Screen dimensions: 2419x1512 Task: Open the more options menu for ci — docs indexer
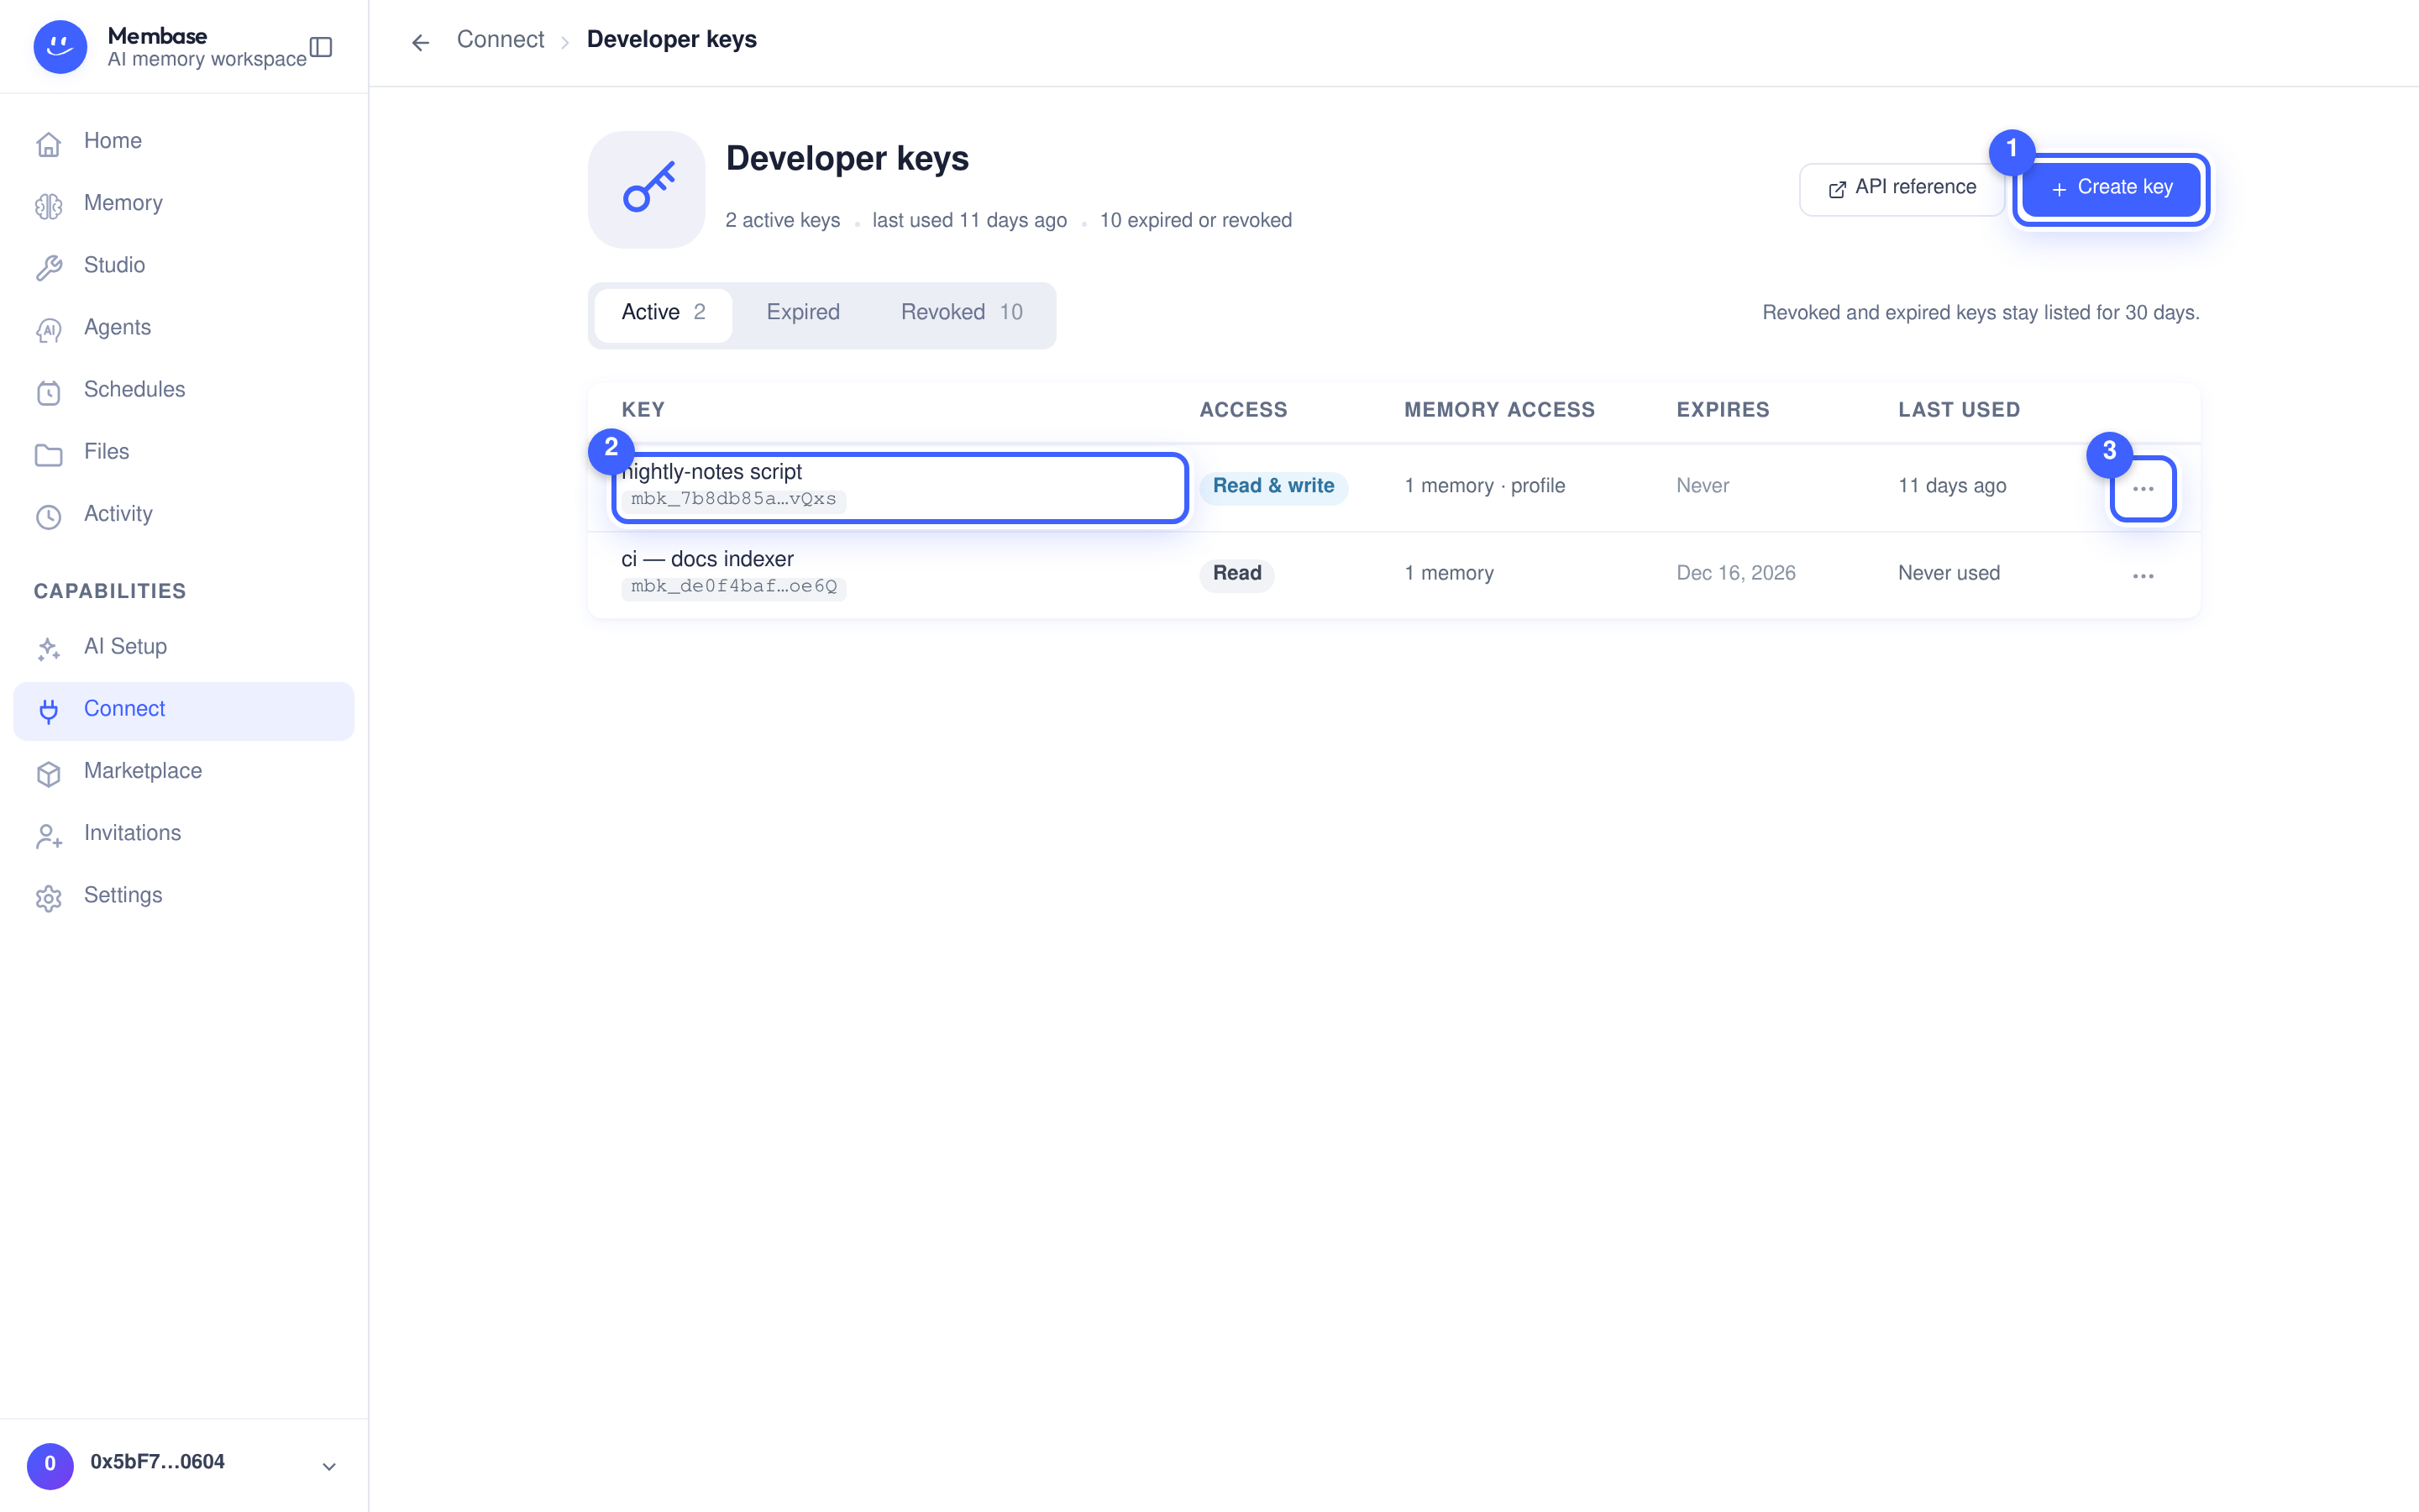[2144, 576]
